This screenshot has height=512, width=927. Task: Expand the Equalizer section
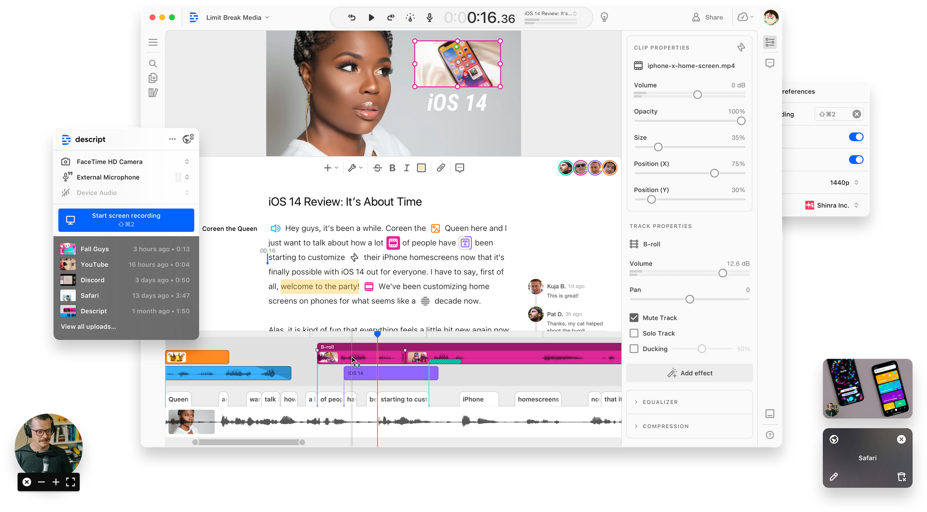tap(660, 402)
